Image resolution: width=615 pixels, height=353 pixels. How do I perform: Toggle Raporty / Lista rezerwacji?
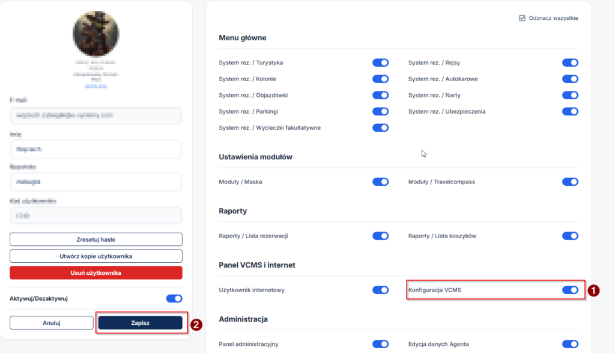[x=380, y=236]
